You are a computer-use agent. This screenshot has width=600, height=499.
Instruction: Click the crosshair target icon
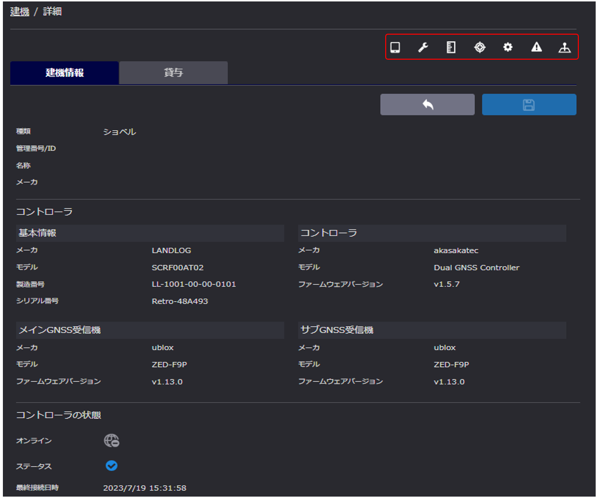pos(480,47)
